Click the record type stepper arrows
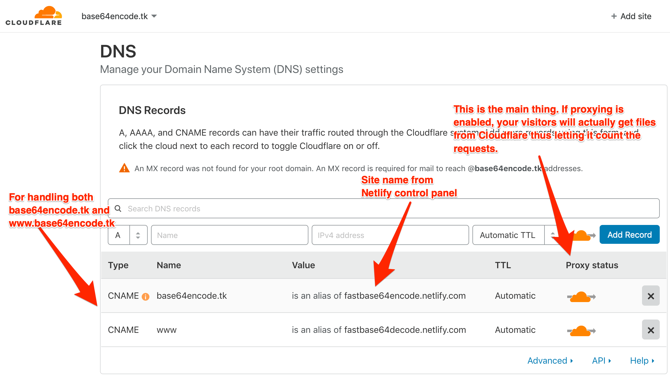The width and height of the screenshot is (670, 380). [x=138, y=235]
